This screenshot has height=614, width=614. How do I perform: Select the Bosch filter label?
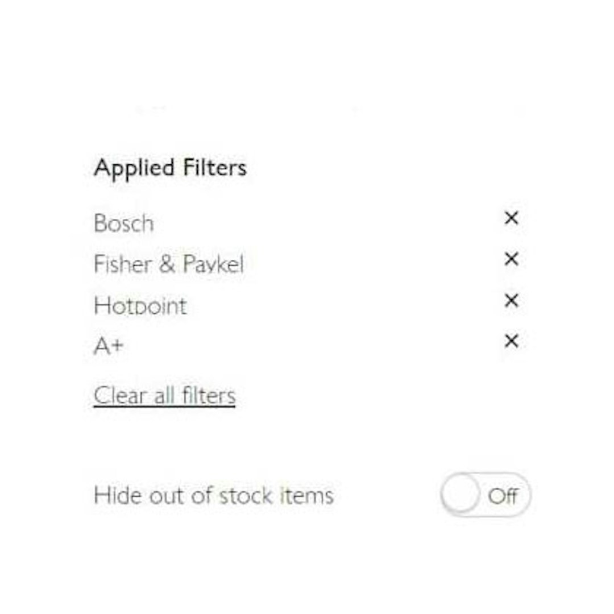[123, 222]
